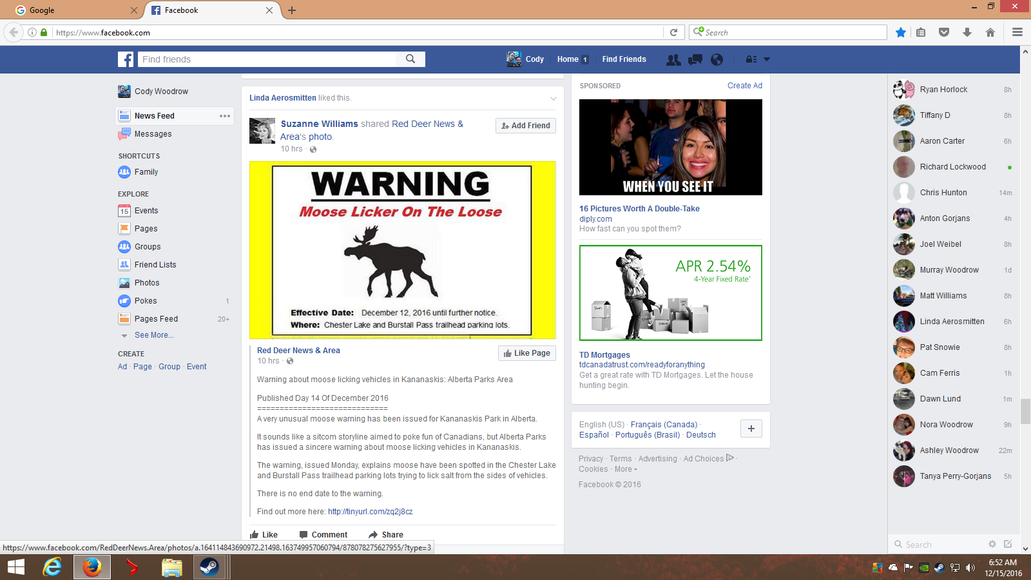The image size is (1031, 580).
Task: Click the search magnifier button in Facebook header
Action: 410,59
